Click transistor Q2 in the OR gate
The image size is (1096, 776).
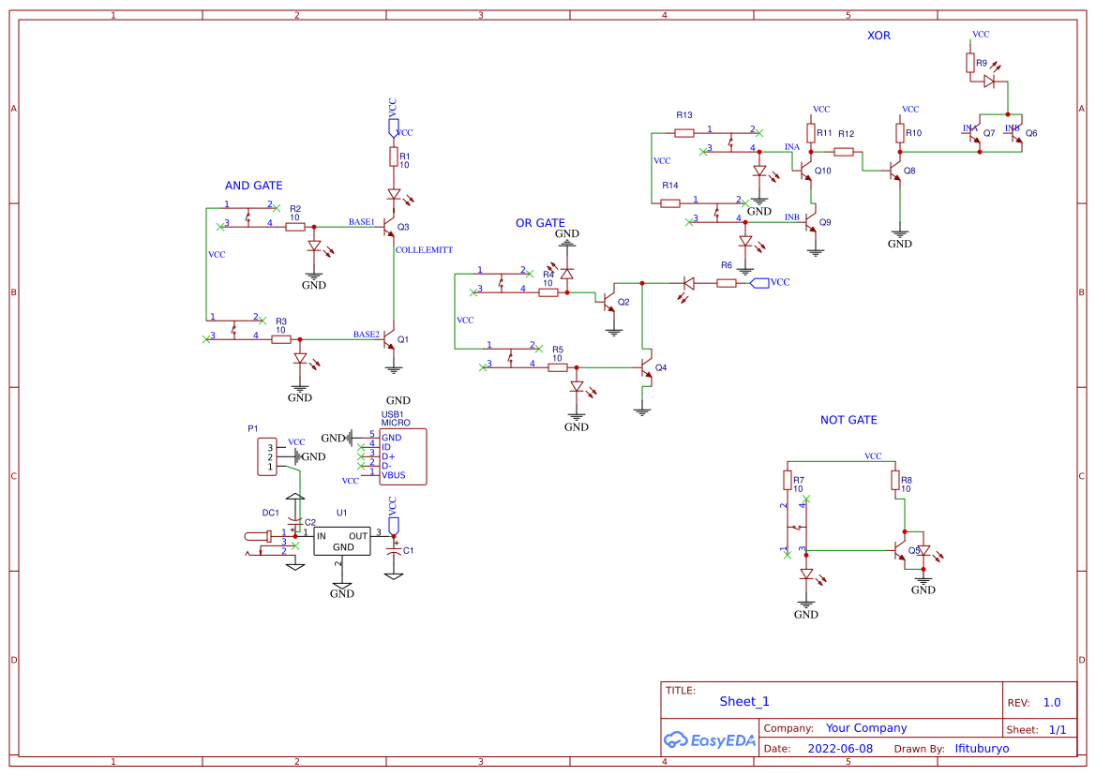609,302
